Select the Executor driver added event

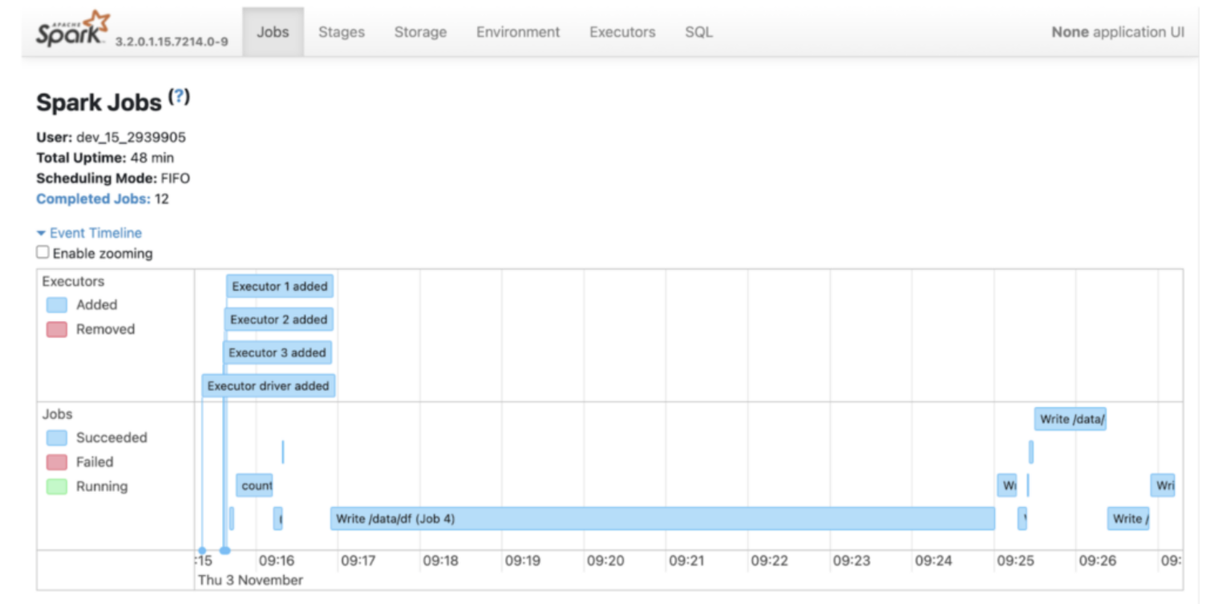tap(268, 386)
